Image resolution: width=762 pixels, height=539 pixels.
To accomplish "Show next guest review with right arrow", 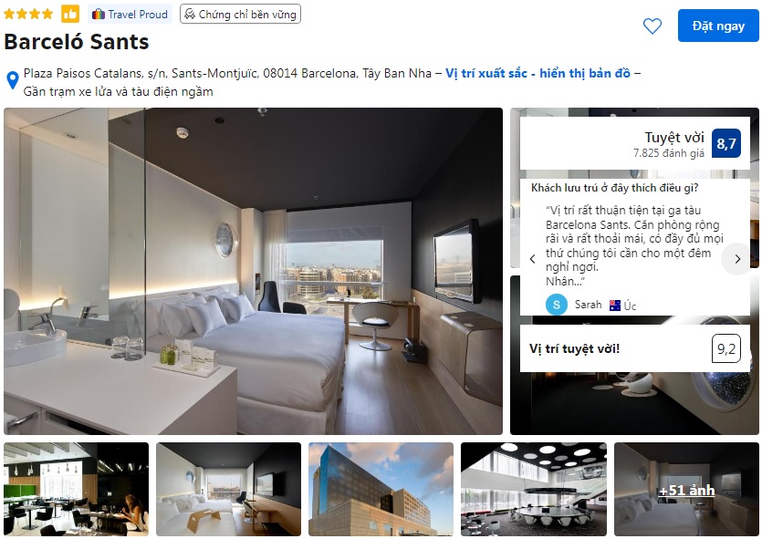I will (737, 259).
